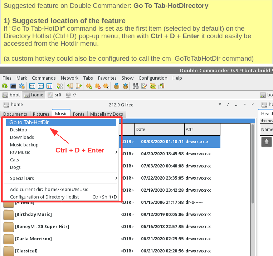Open options via the gear icon

22,86
